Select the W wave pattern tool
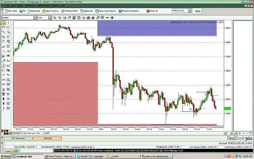Screen dimensions: 254x159 tap(8, 65)
